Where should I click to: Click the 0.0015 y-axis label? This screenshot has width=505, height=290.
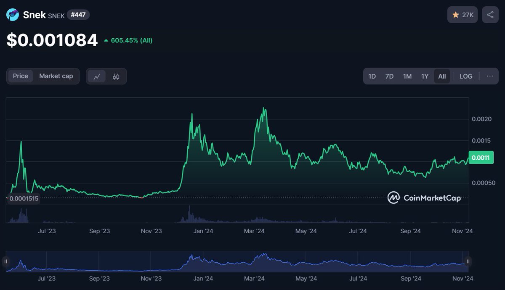[481, 140]
